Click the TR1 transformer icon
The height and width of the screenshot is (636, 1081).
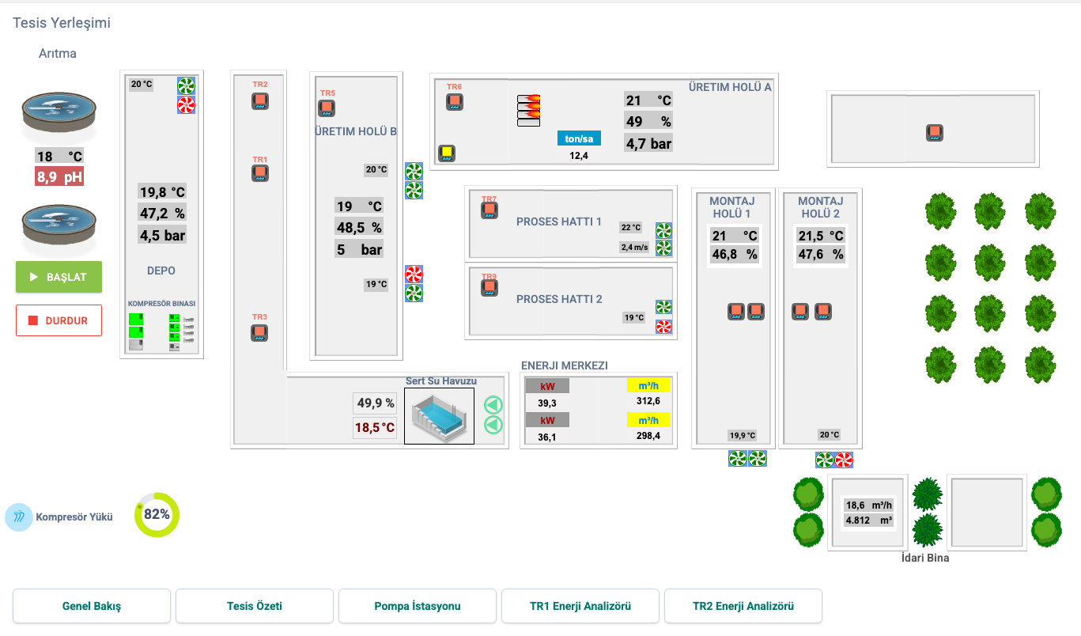click(x=260, y=174)
